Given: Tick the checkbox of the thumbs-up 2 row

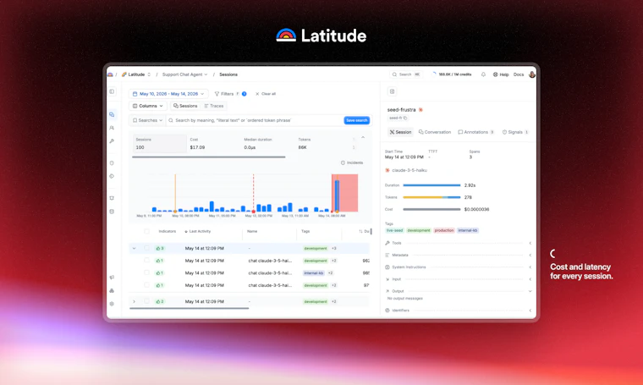Looking at the screenshot, I should pyautogui.click(x=146, y=301).
